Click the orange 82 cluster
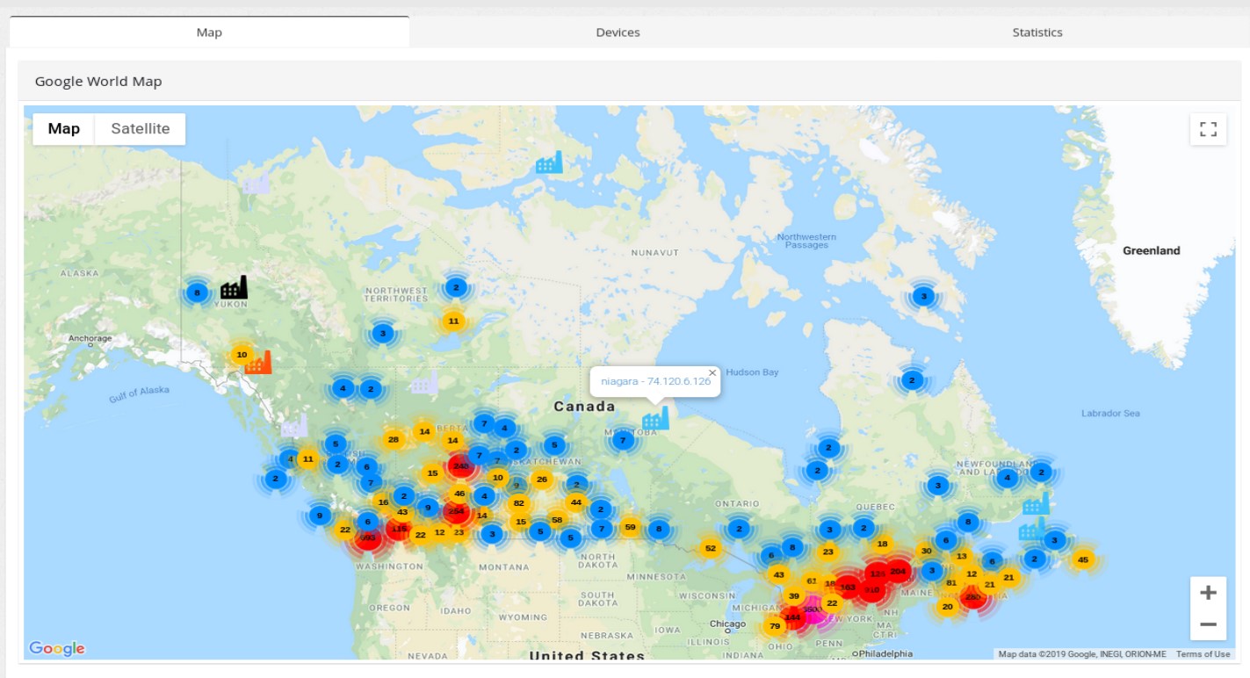 click(x=518, y=503)
